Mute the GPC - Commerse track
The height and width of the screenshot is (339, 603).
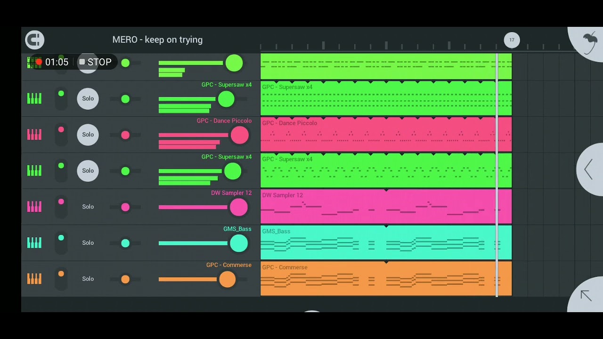click(x=61, y=279)
